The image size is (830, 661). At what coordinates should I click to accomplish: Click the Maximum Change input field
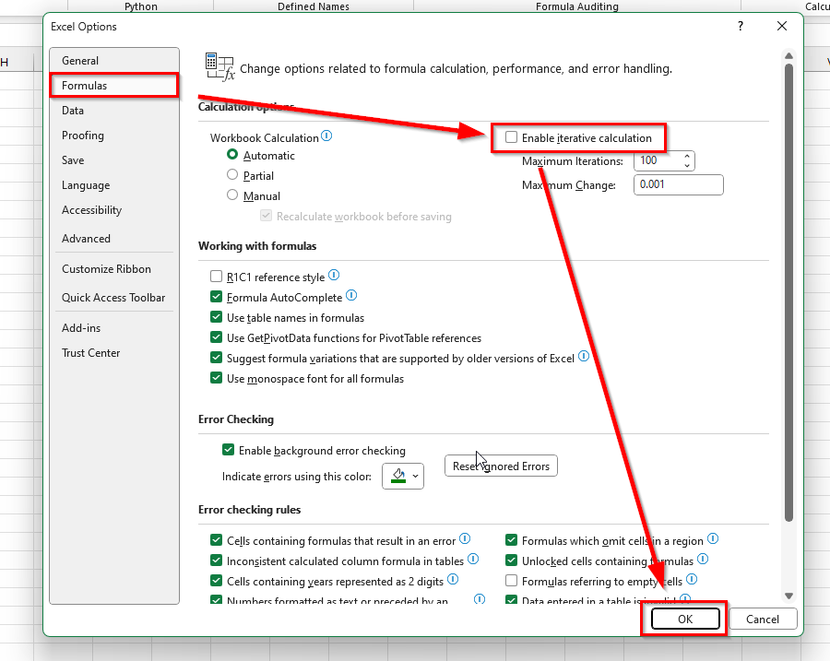pos(678,185)
